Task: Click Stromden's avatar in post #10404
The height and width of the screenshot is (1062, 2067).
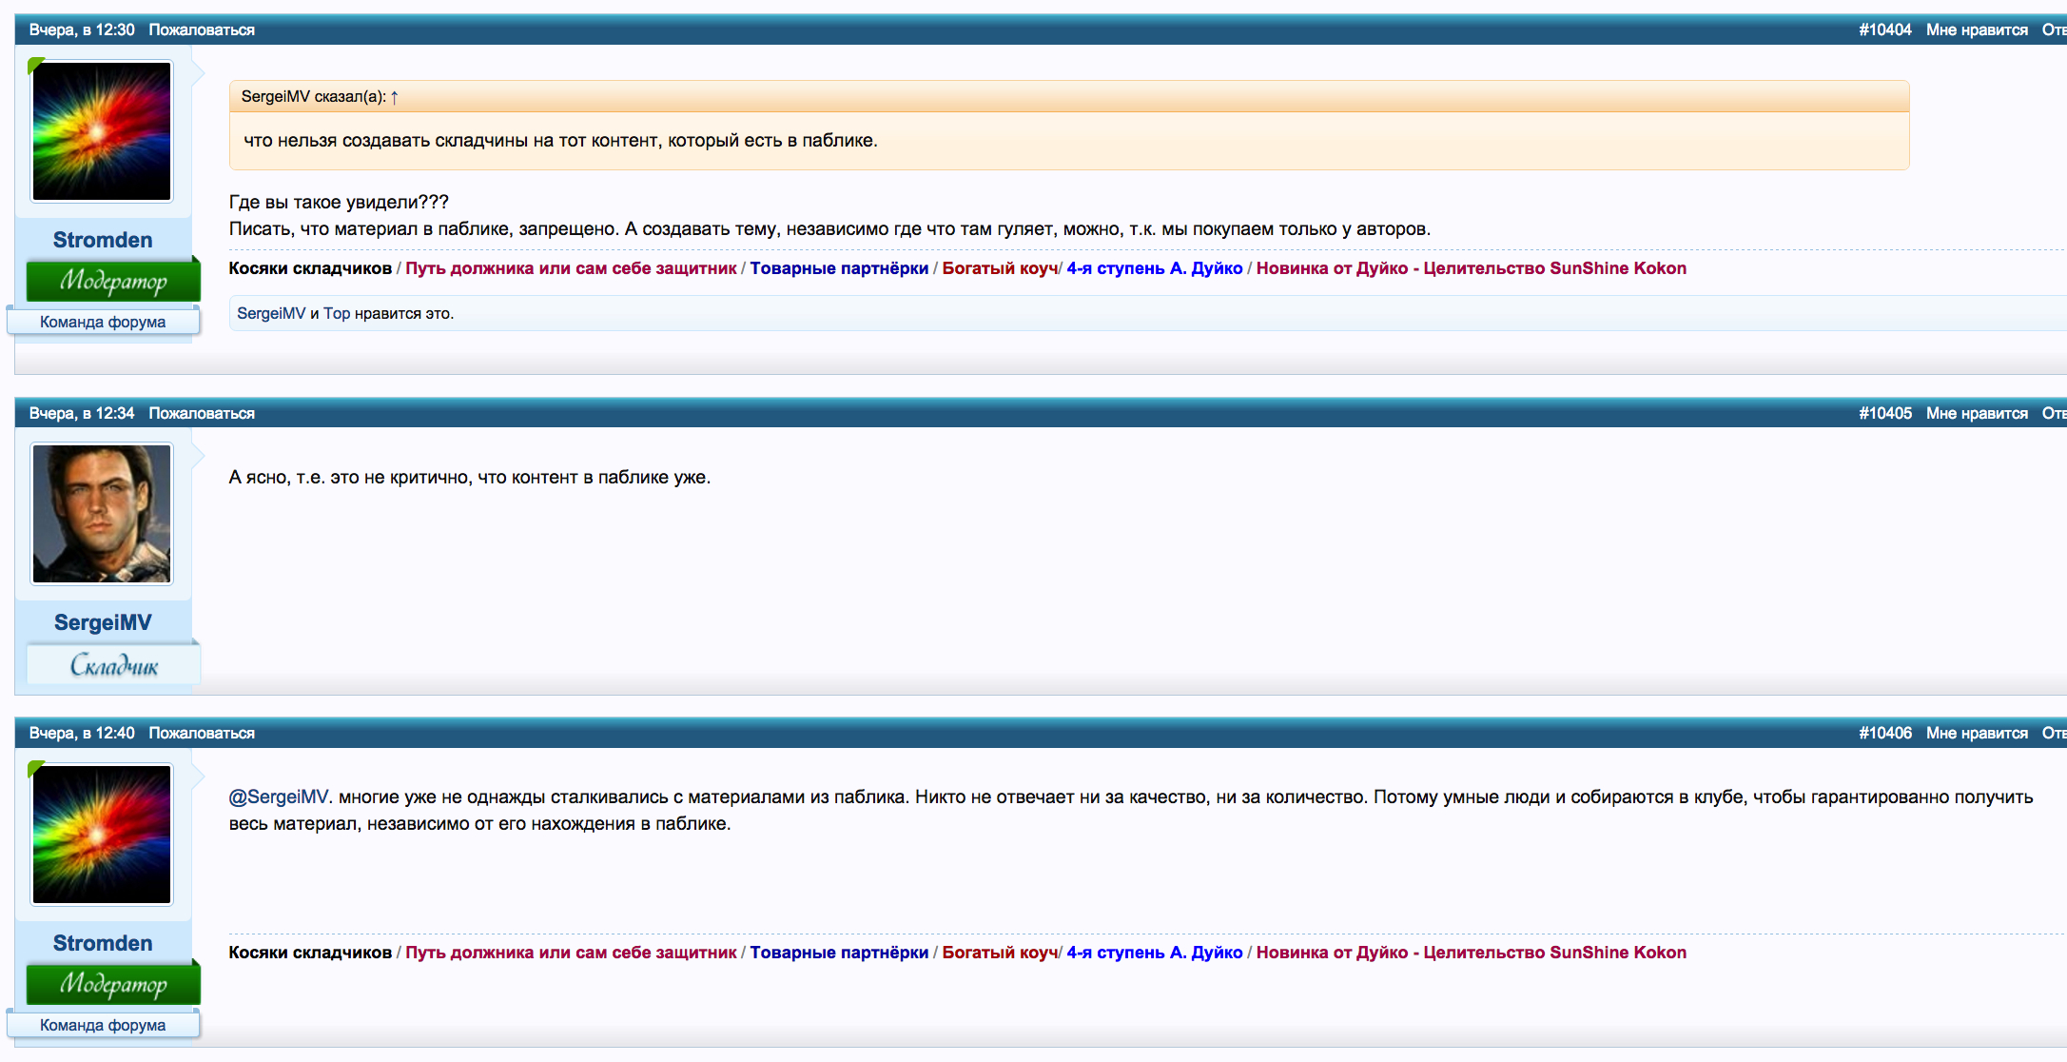Action: coord(102,131)
